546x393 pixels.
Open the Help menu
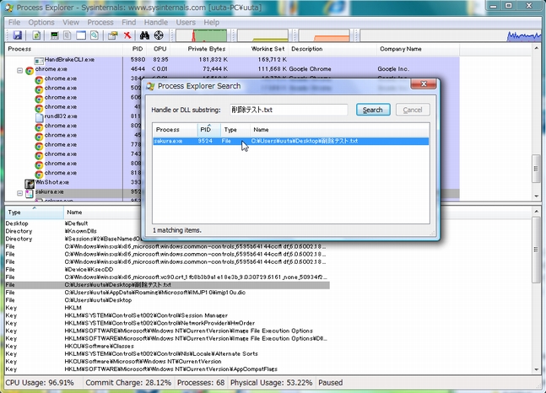coord(211,22)
